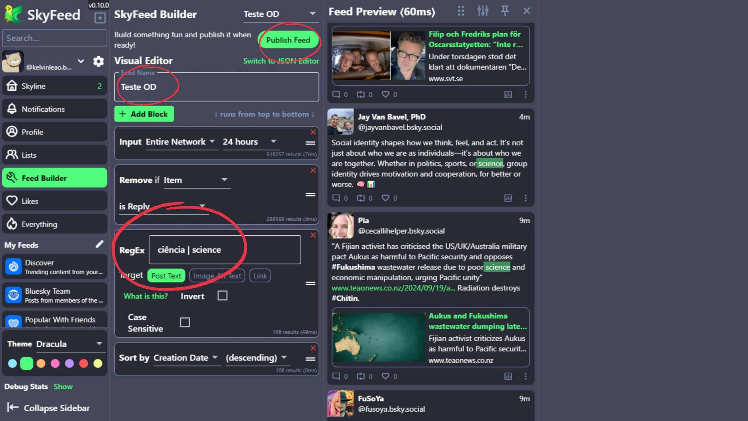The height and width of the screenshot is (421, 748).
Task: Toggle the Post Text target chip
Action: 166,276
